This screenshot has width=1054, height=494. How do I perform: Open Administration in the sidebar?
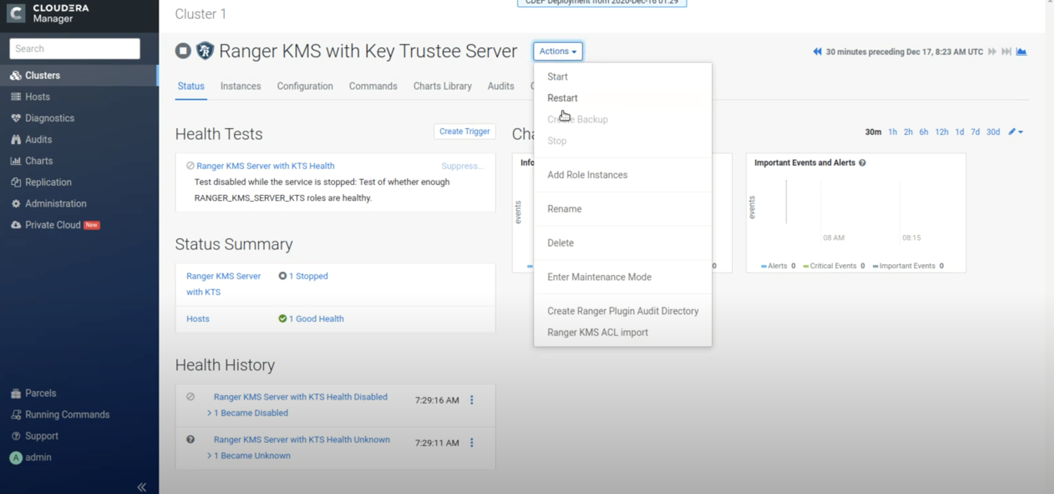click(49, 204)
